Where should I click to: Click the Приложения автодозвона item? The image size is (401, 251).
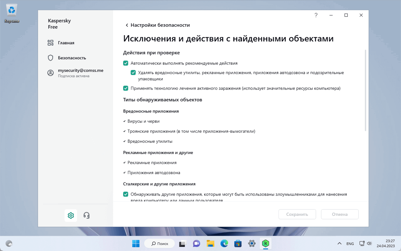pos(154,173)
